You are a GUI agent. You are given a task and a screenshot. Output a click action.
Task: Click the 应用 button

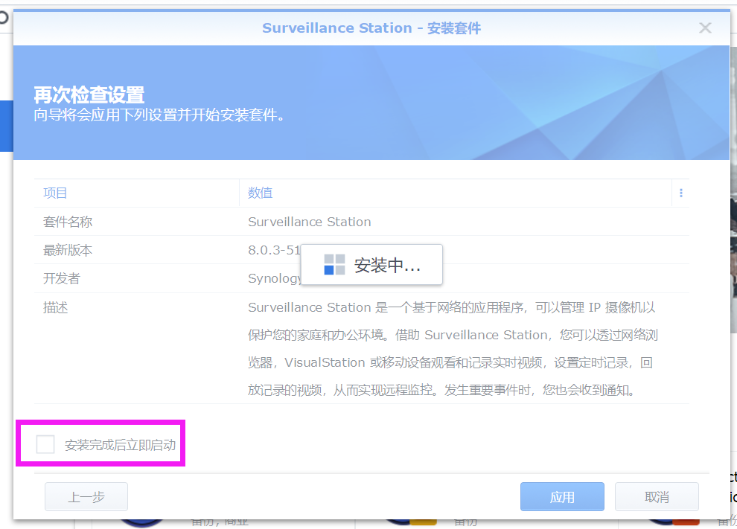(562, 496)
